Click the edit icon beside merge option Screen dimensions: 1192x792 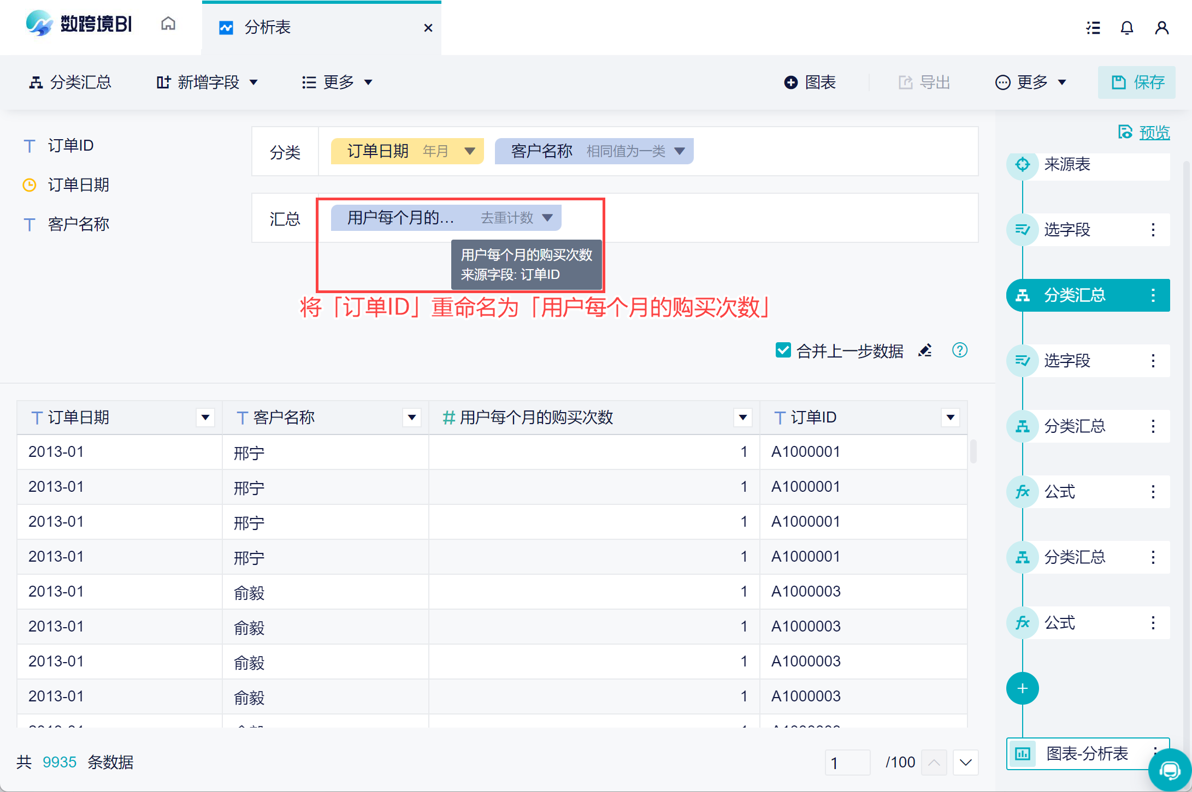coord(925,350)
